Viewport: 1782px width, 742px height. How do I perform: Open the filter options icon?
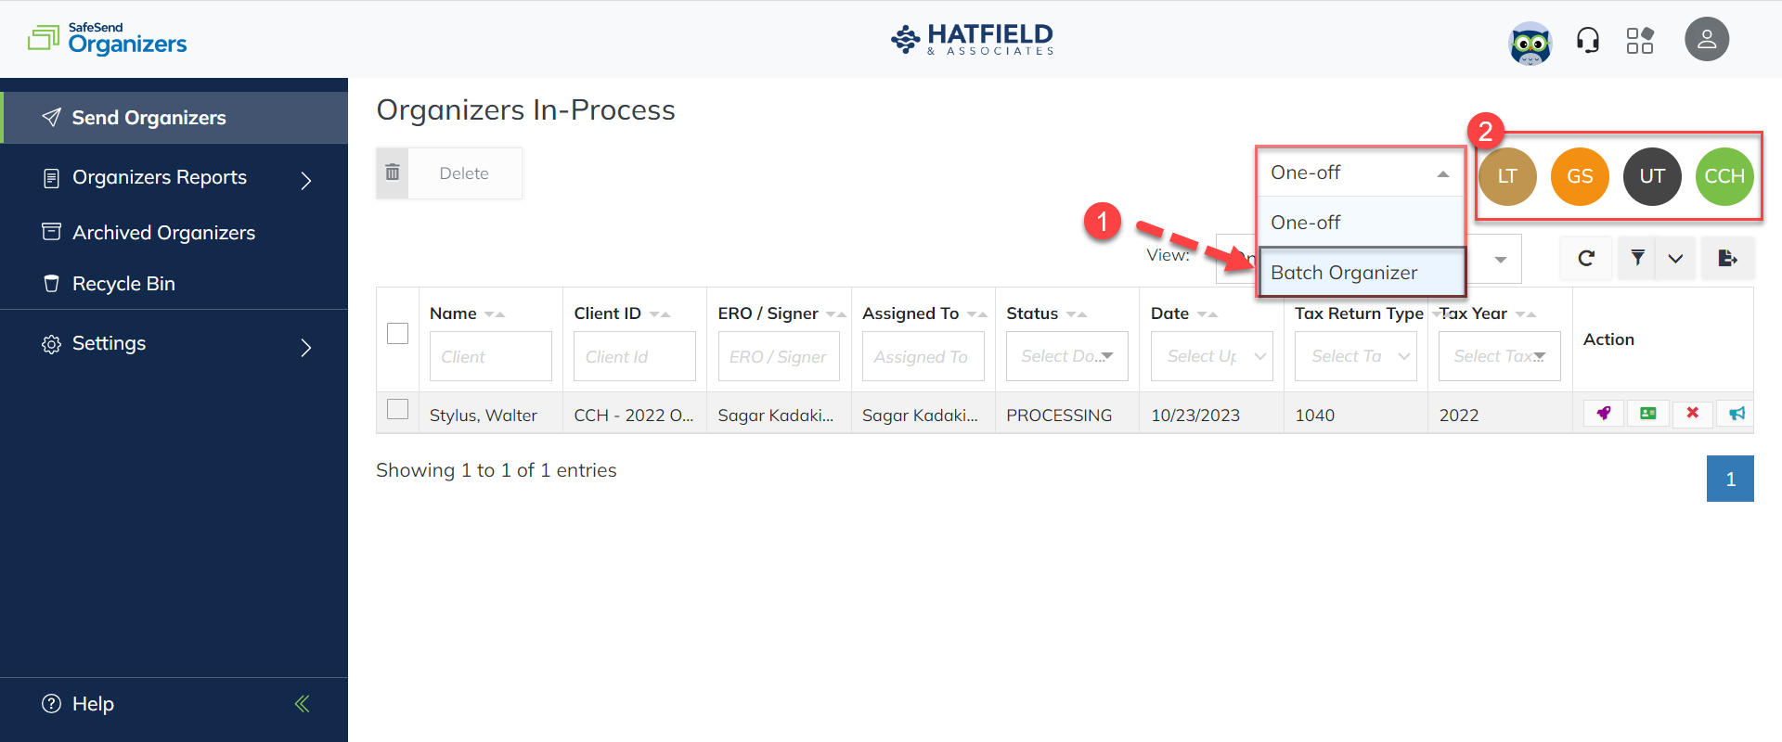pos(1636,258)
